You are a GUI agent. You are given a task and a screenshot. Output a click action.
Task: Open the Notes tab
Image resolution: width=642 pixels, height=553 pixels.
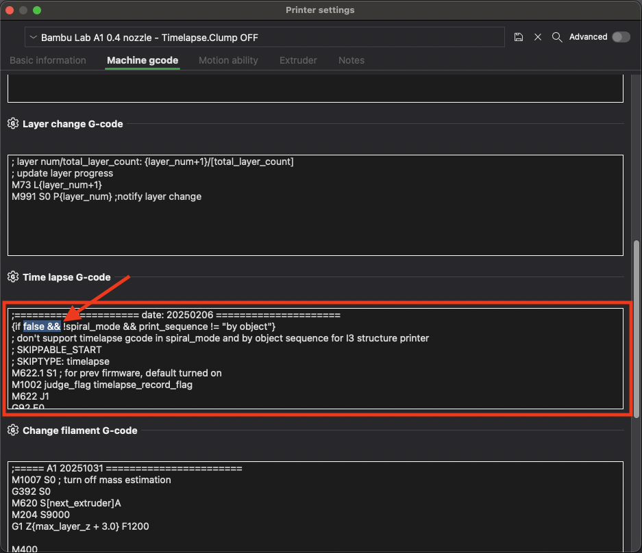click(x=351, y=60)
